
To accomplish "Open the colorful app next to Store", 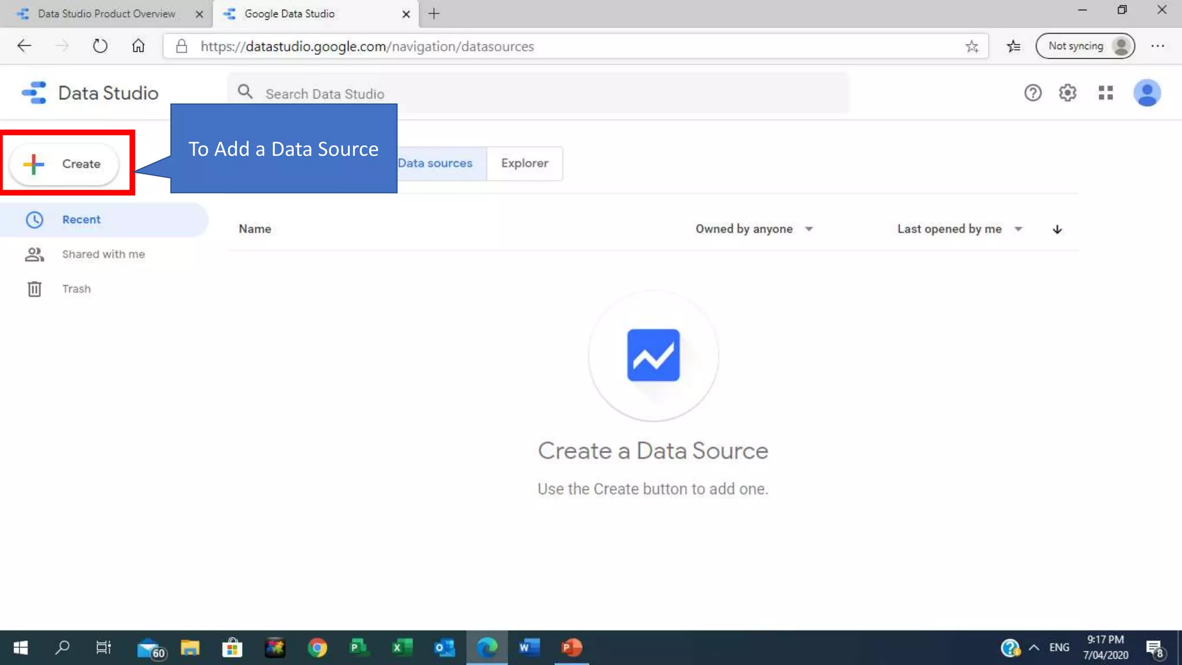I will point(275,648).
